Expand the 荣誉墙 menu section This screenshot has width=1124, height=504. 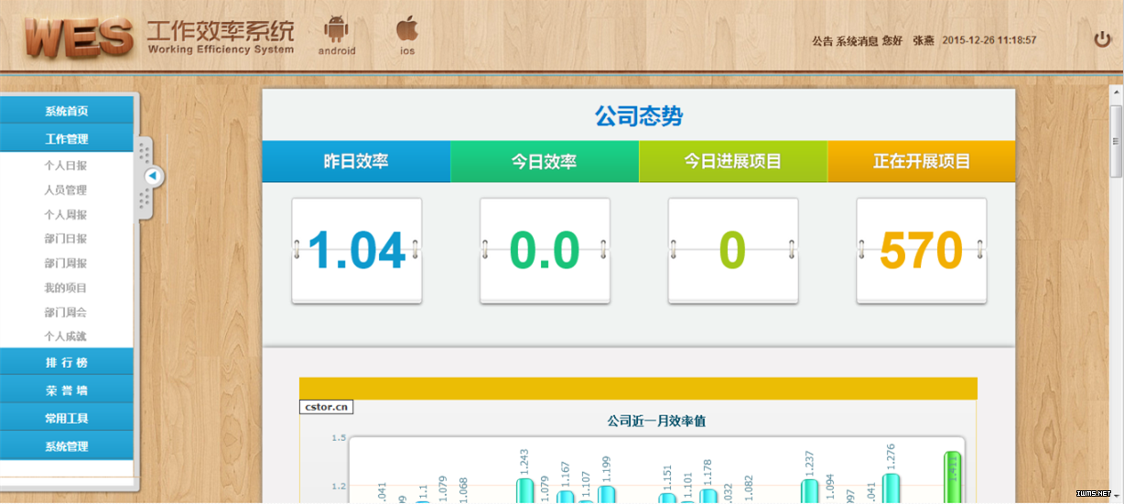coord(67,391)
